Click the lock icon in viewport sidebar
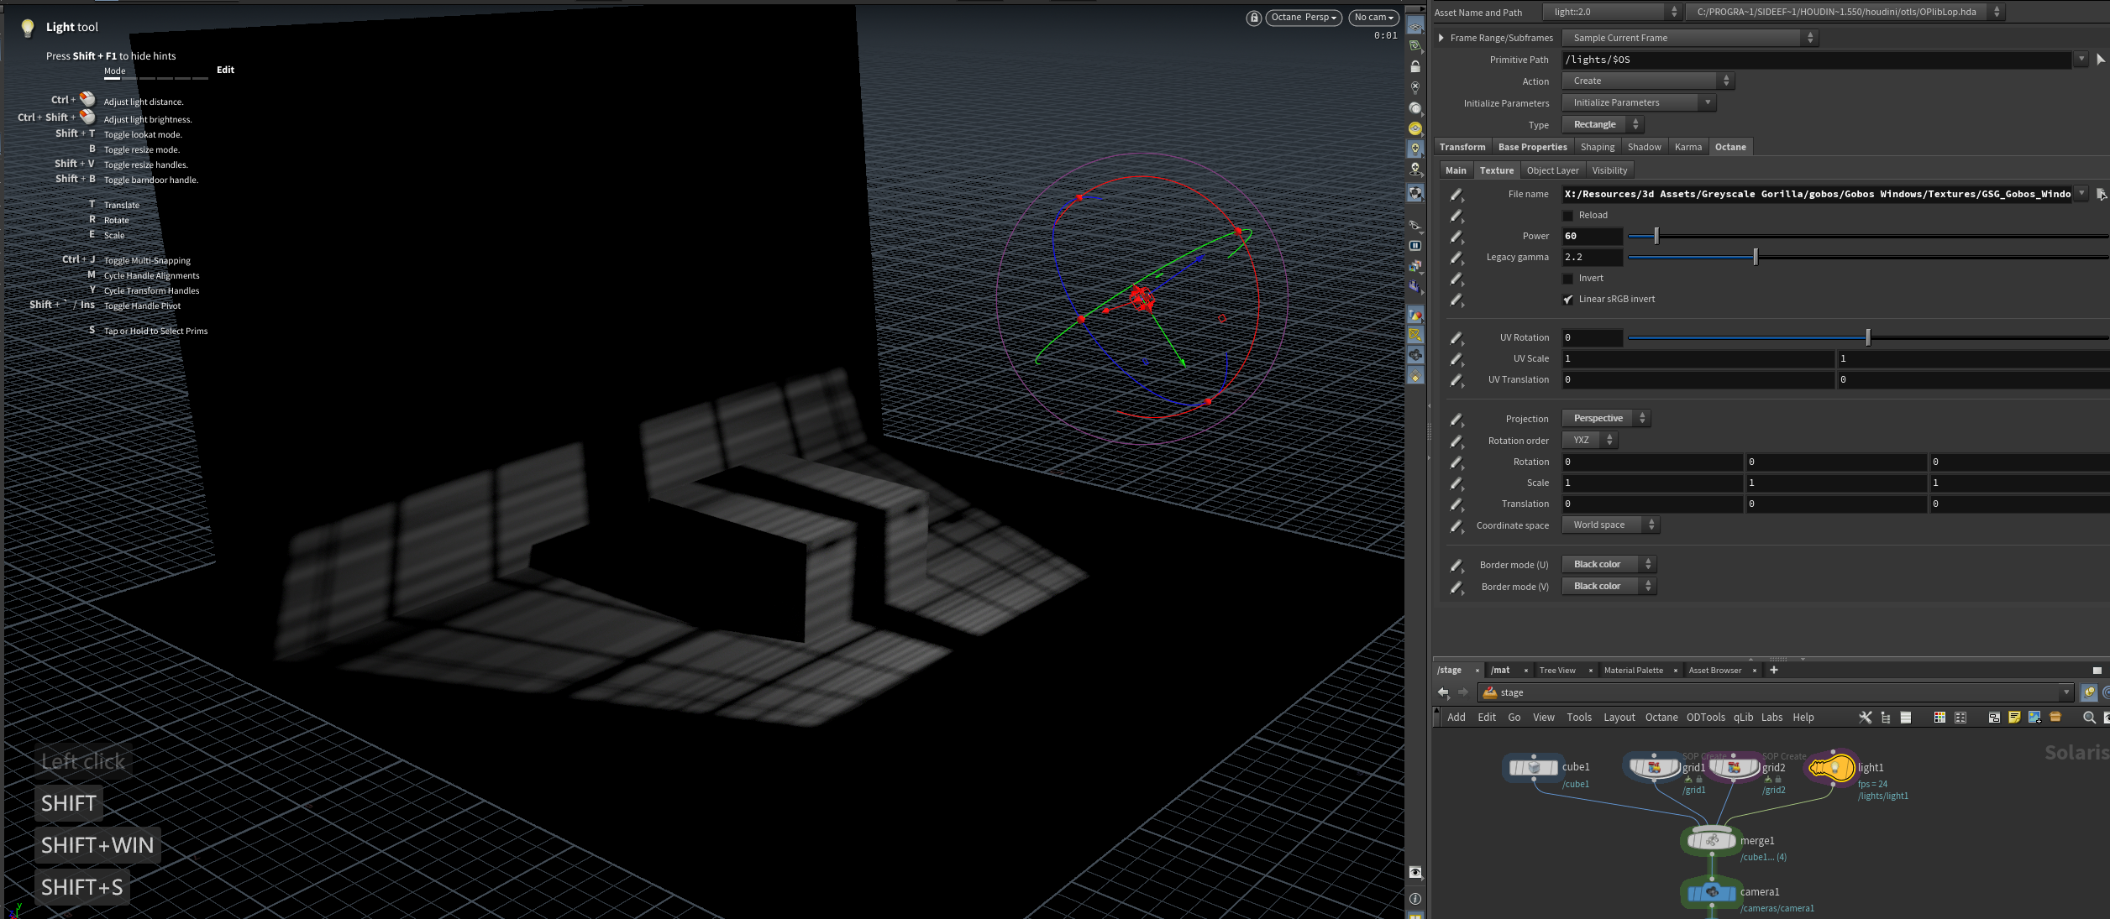The height and width of the screenshot is (919, 2110). point(1415,67)
